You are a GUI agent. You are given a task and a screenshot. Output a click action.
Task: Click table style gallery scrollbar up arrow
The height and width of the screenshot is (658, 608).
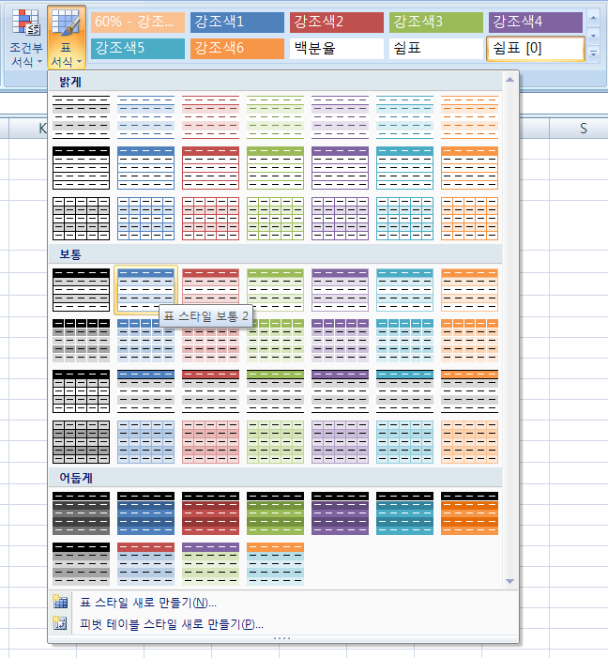pyautogui.click(x=509, y=80)
